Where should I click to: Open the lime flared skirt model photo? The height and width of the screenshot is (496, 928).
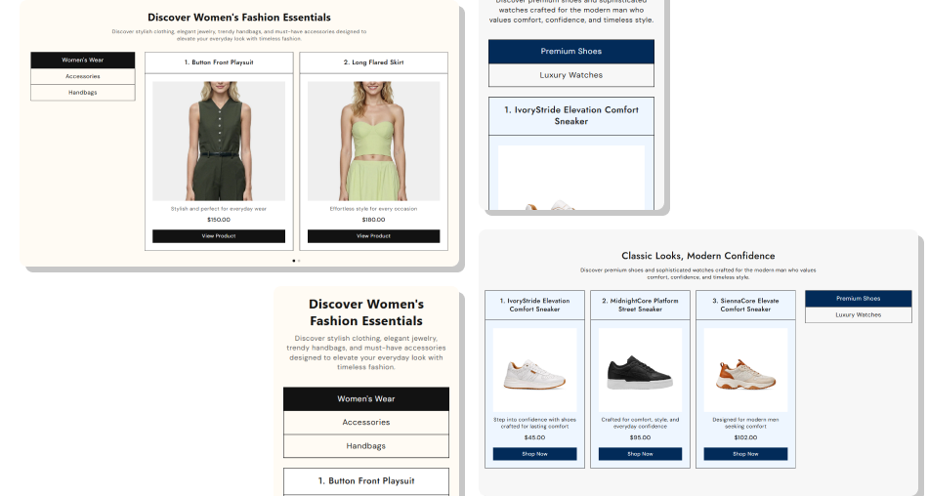pos(373,141)
